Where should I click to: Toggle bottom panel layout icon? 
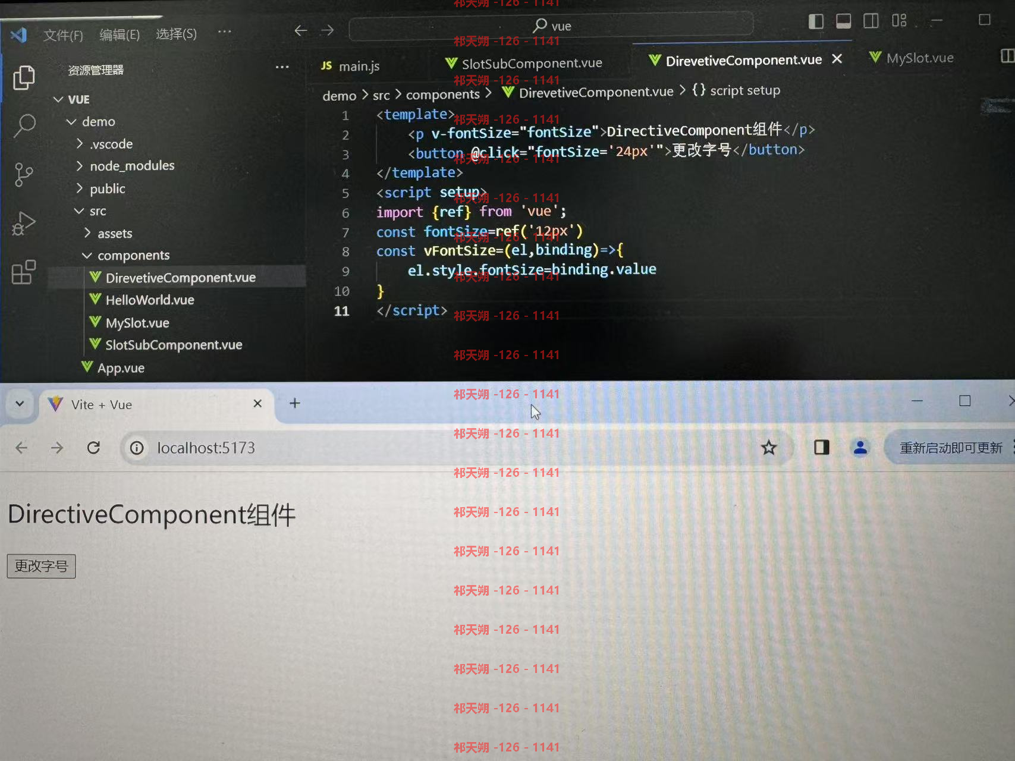point(843,21)
